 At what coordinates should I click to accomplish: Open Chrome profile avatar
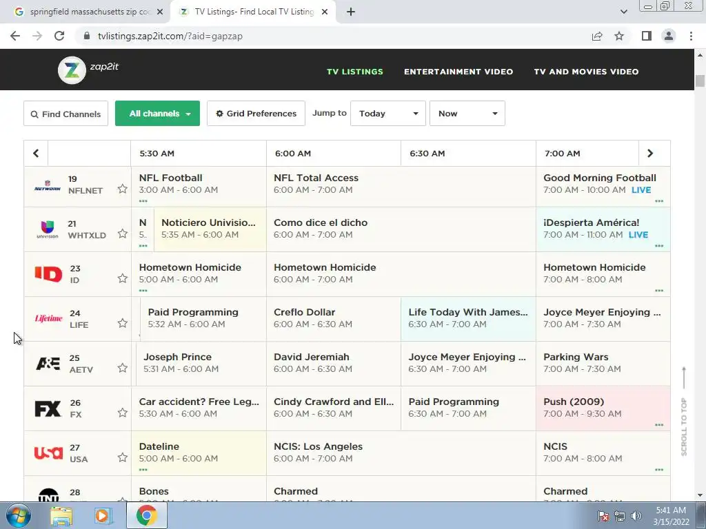(x=669, y=36)
